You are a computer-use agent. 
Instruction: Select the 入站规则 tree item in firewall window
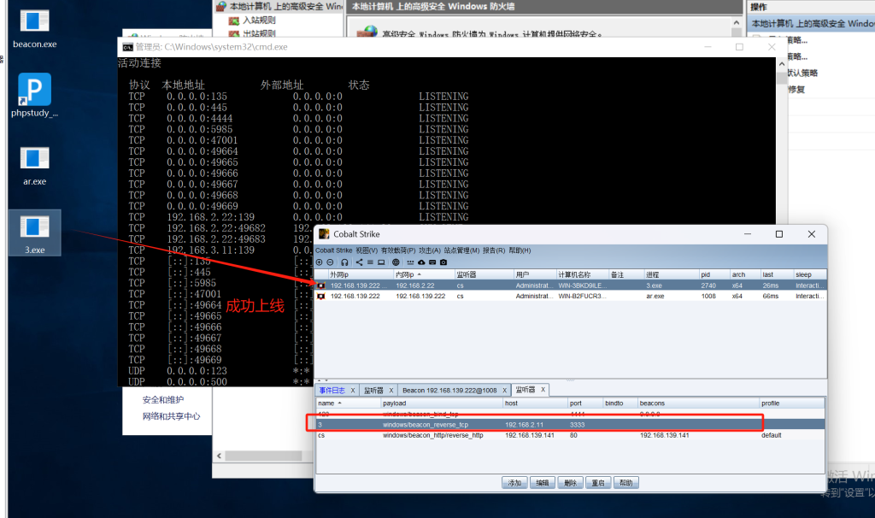click(x=258, y=21)
